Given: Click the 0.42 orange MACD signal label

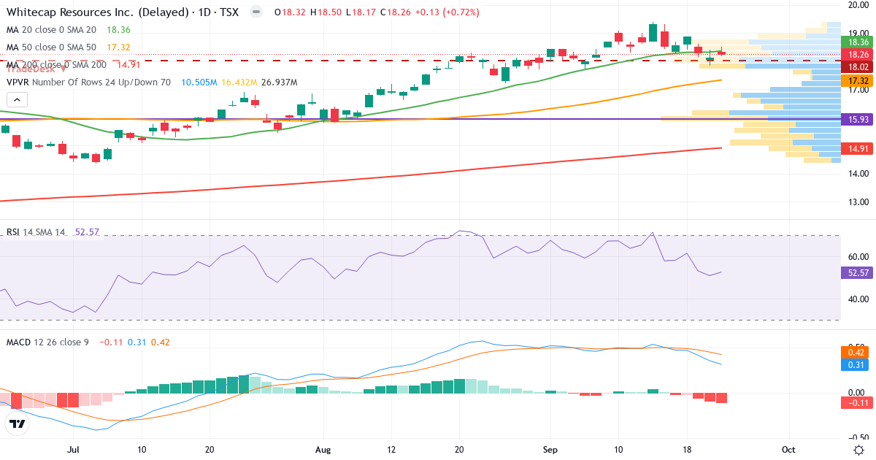Looking at the screenshot, I should (x=855, y=353).
